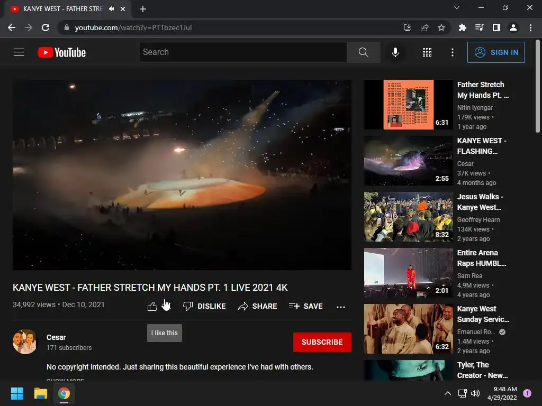Open the YouTube apps grid

(427, 52)
